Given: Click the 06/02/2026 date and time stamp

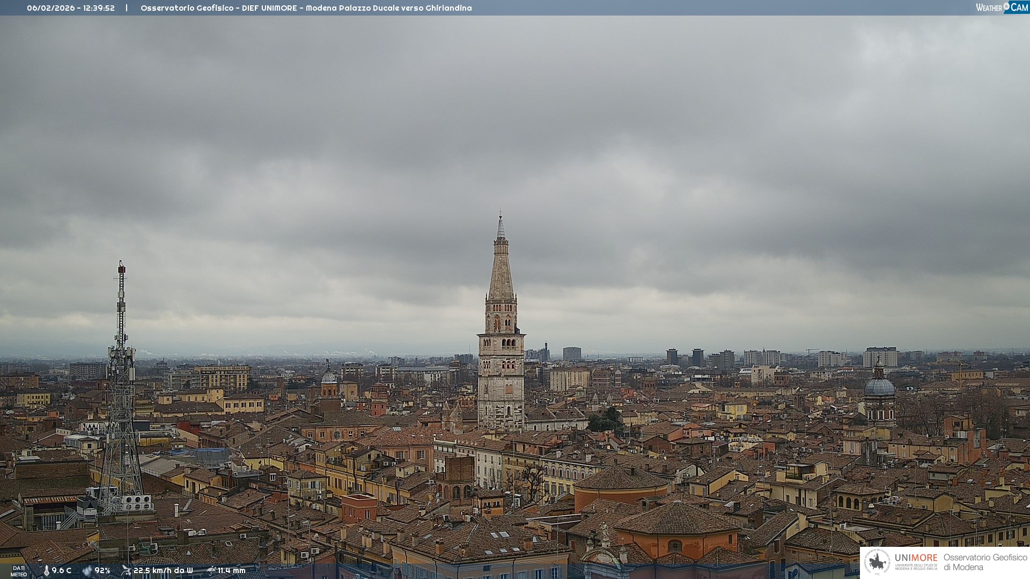Looking at the screenshot, I should [x=71, y=8].
